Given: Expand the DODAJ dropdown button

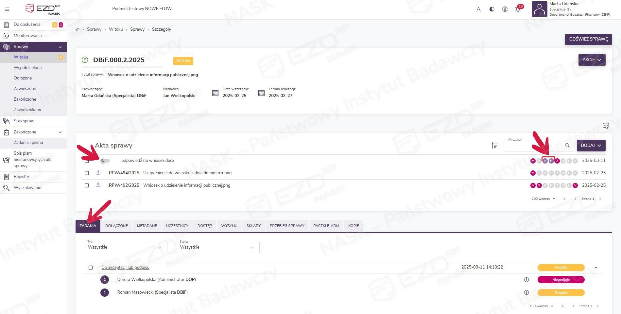Looking at the screenshot, I should point(591,146).
